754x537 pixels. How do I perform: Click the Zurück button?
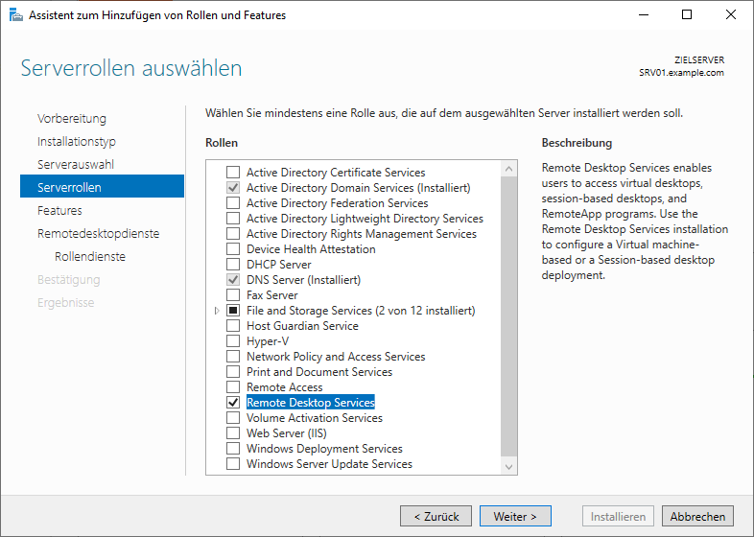click(x=436, y=516)
